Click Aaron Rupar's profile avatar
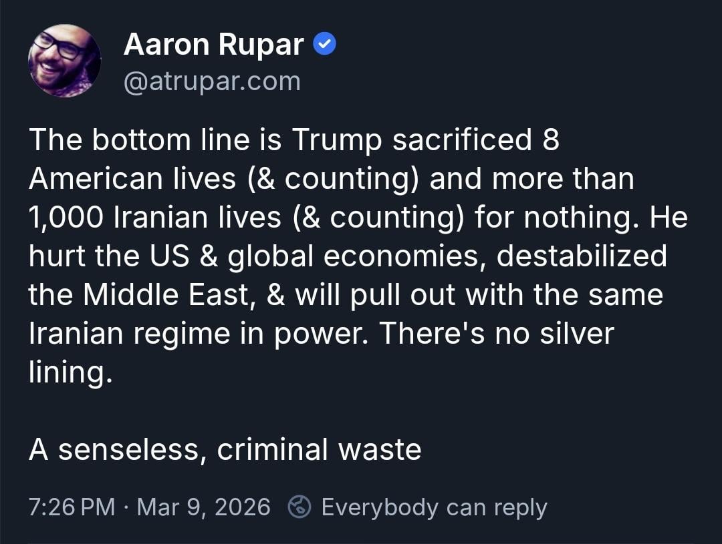722x544 pixels. [64, 61]
